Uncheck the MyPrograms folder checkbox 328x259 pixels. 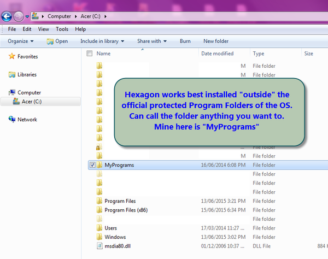coord(92,165)
